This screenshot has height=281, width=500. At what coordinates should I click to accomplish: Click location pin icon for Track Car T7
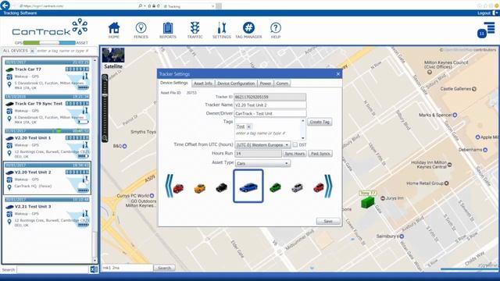pyautogui.click(x=9, y=84)
